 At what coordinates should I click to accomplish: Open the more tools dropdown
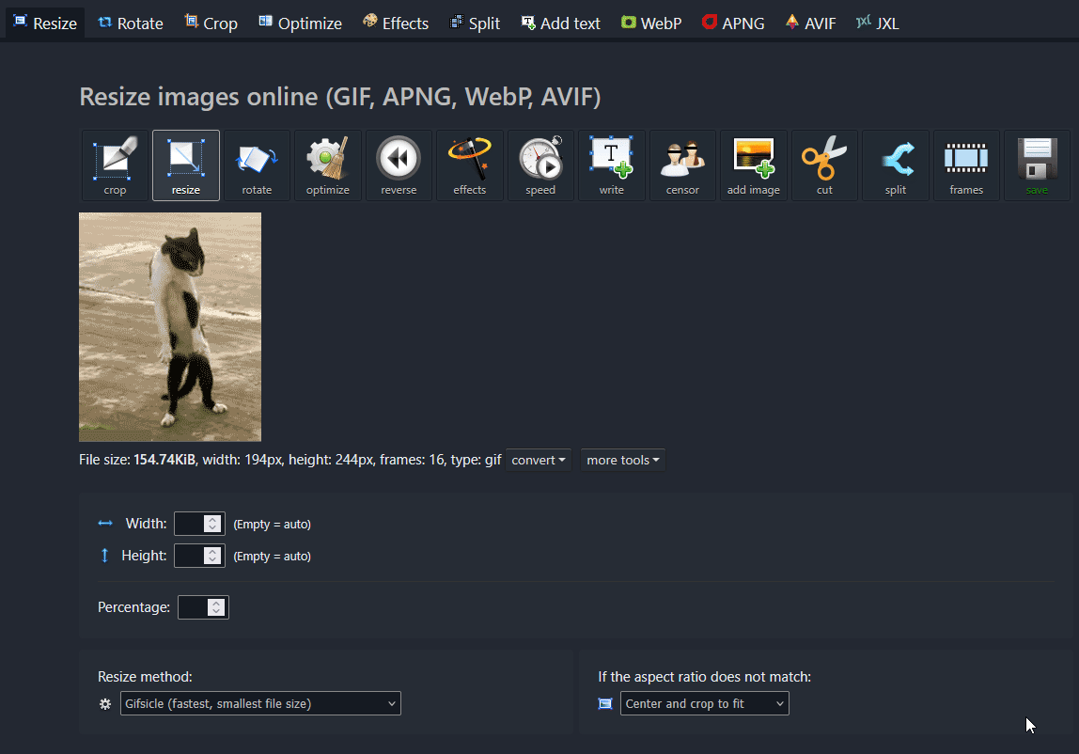point(623,460)
